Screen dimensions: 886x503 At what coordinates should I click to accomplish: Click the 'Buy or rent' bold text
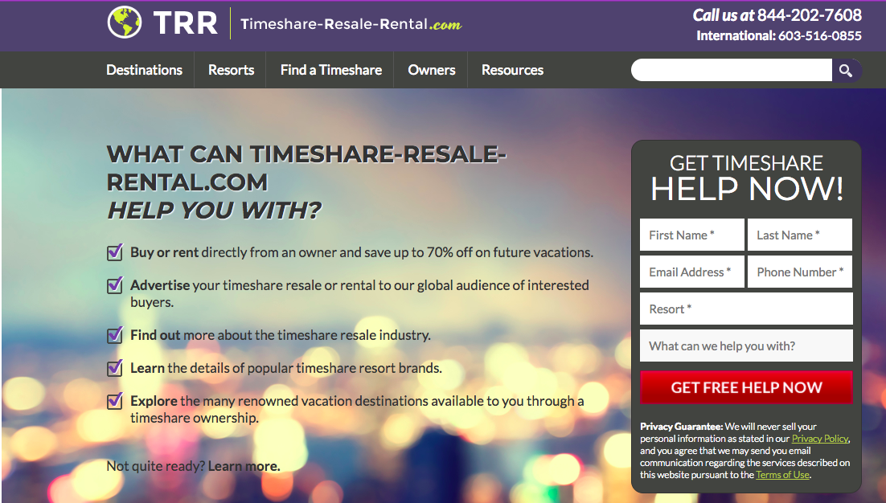click(x=165, y=252)
